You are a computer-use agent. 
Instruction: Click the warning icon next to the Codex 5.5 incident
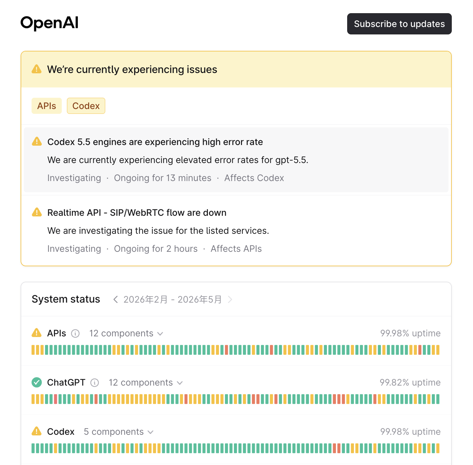pos(37,141)
